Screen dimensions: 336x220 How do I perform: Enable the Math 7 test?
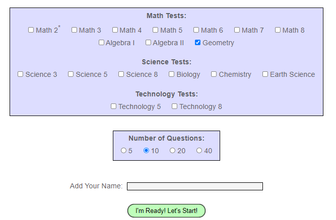[x=237, y=30]
